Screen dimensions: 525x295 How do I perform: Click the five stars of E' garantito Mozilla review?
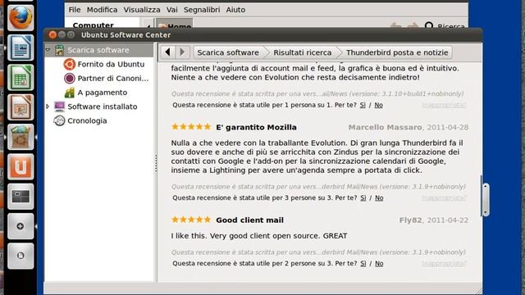click(191, 127)
